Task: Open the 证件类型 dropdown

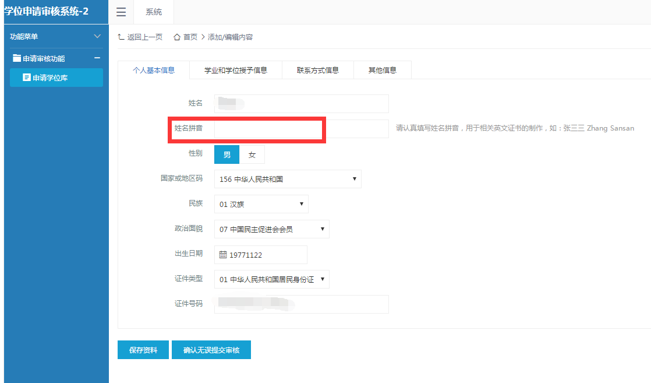Action: click(x=323, y=279)
